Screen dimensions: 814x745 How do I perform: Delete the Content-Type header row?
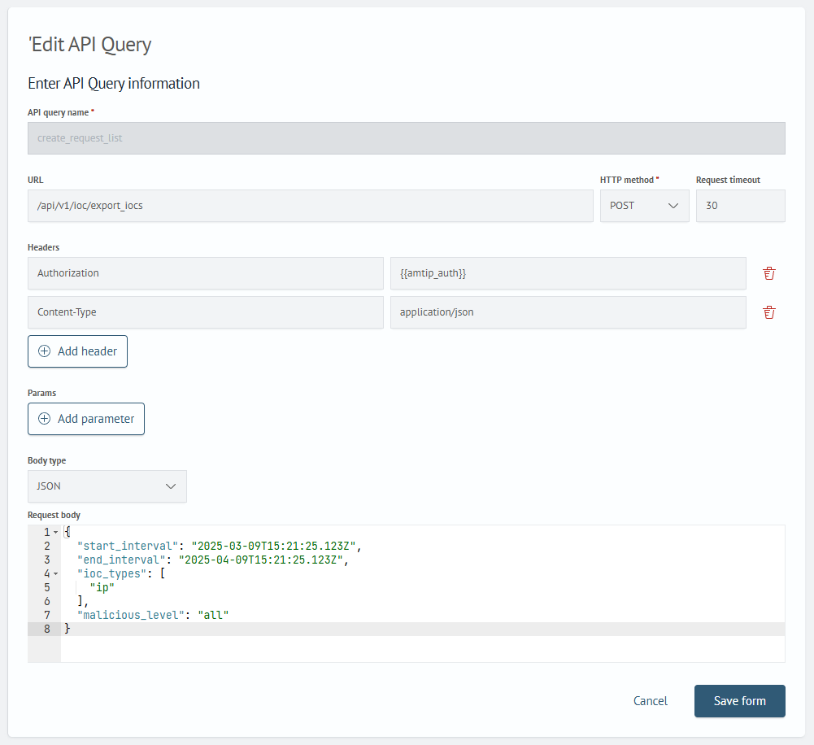(x=768, y=312)
